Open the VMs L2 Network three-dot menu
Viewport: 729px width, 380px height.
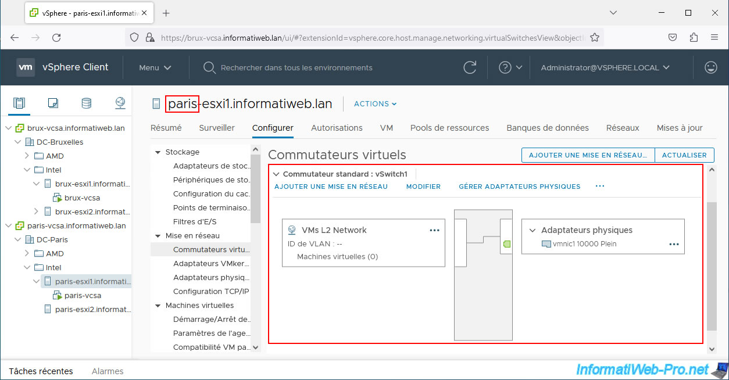[x=434, y=230]
